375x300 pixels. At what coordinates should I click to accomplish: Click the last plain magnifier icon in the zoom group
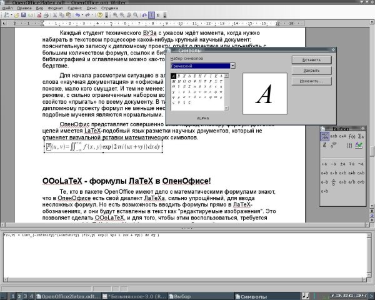point(136,15)
